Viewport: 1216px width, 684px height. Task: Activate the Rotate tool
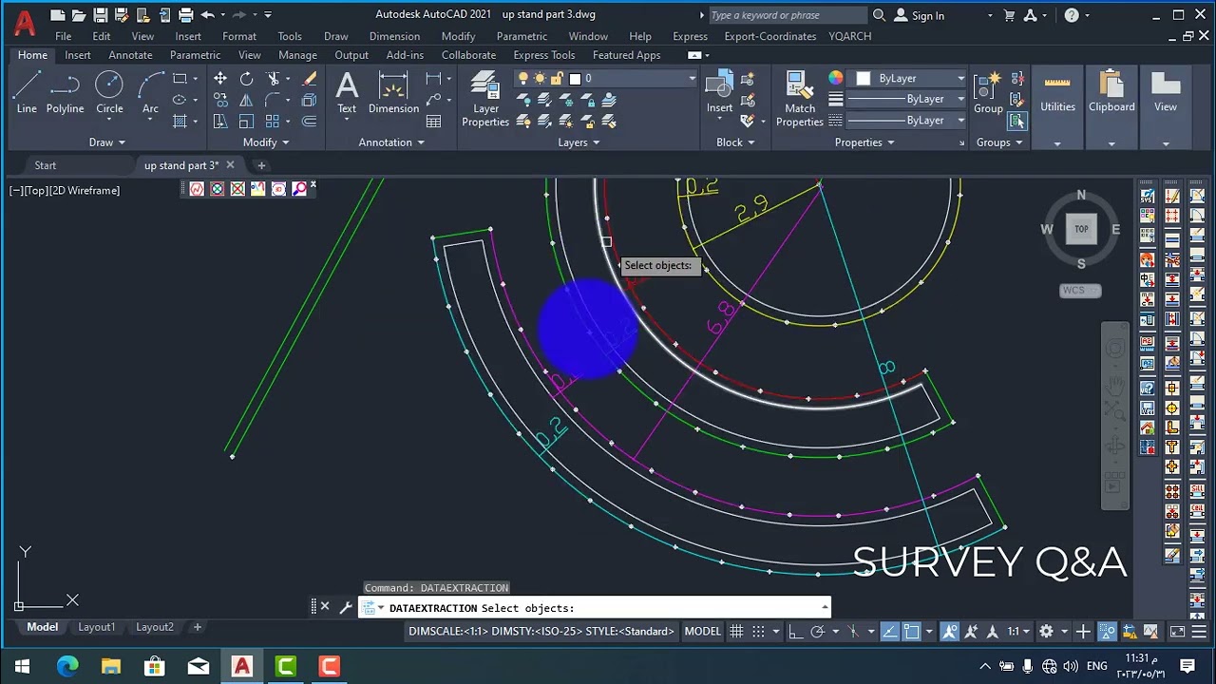click(246, 79)
